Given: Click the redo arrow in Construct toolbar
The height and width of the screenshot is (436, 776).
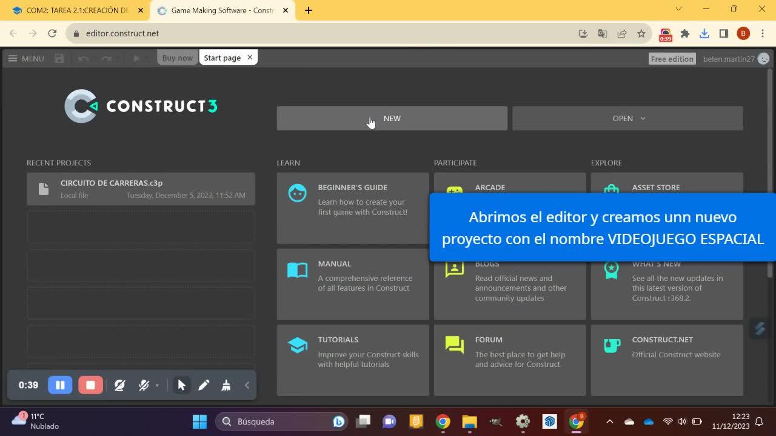Looking at the screenshot, I should click(x=107, y=58).
